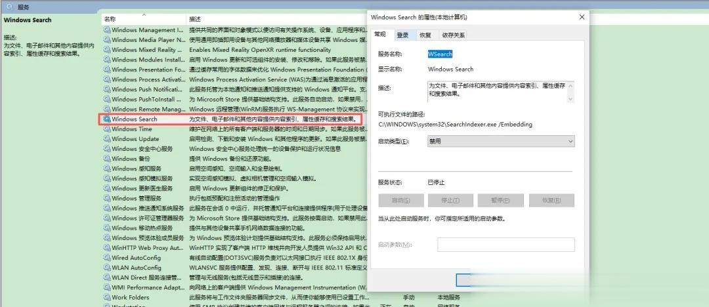
Task: Select the Wired AutoConfig gear icon
Action: (x=107, y=258)
